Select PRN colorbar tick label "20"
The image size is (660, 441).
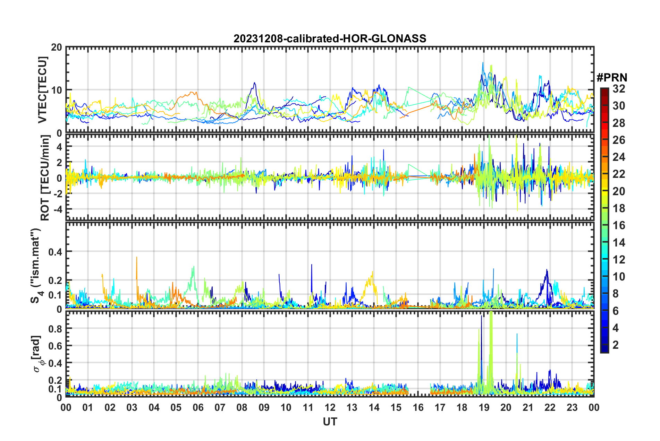tap(619, 191)
